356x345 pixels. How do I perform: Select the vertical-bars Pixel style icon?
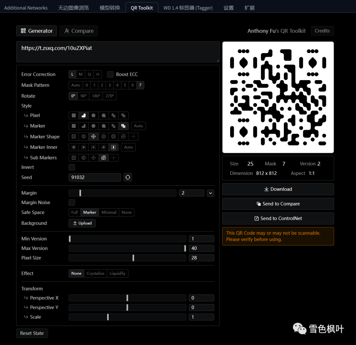click(123, 115)
